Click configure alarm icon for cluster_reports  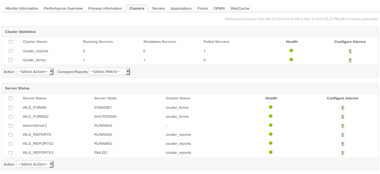coord(350,51)
